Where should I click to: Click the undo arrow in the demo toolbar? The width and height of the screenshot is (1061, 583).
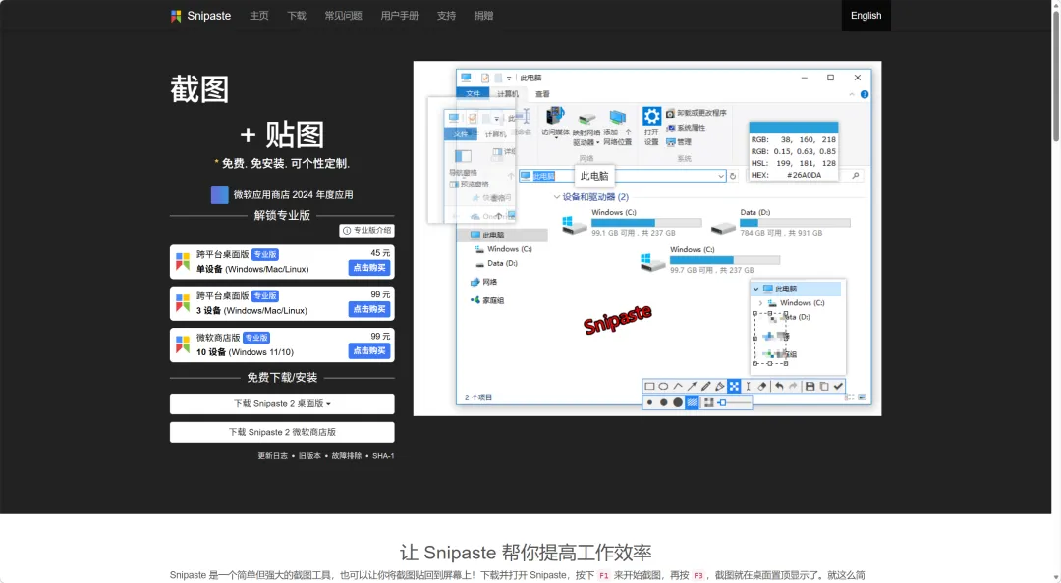pos(779,386)
